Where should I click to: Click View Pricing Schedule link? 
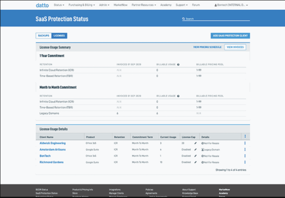(207, 47)
